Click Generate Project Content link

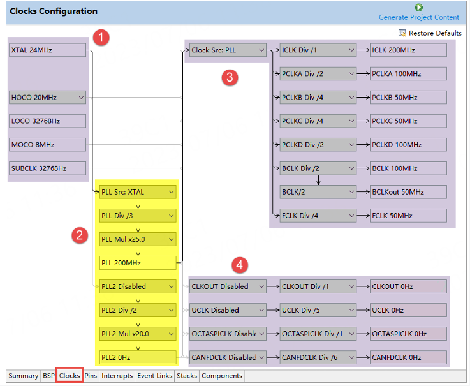pyautogui.click(x=419, y=17)
